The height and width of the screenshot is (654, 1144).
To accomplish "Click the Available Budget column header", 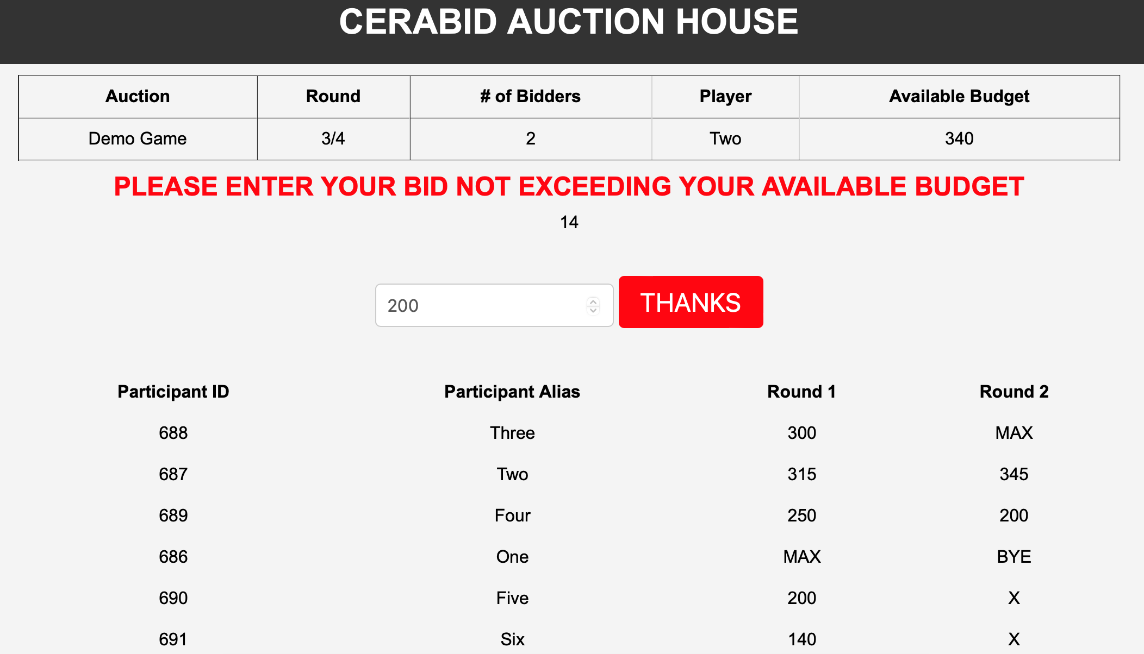I will point(959,96).
